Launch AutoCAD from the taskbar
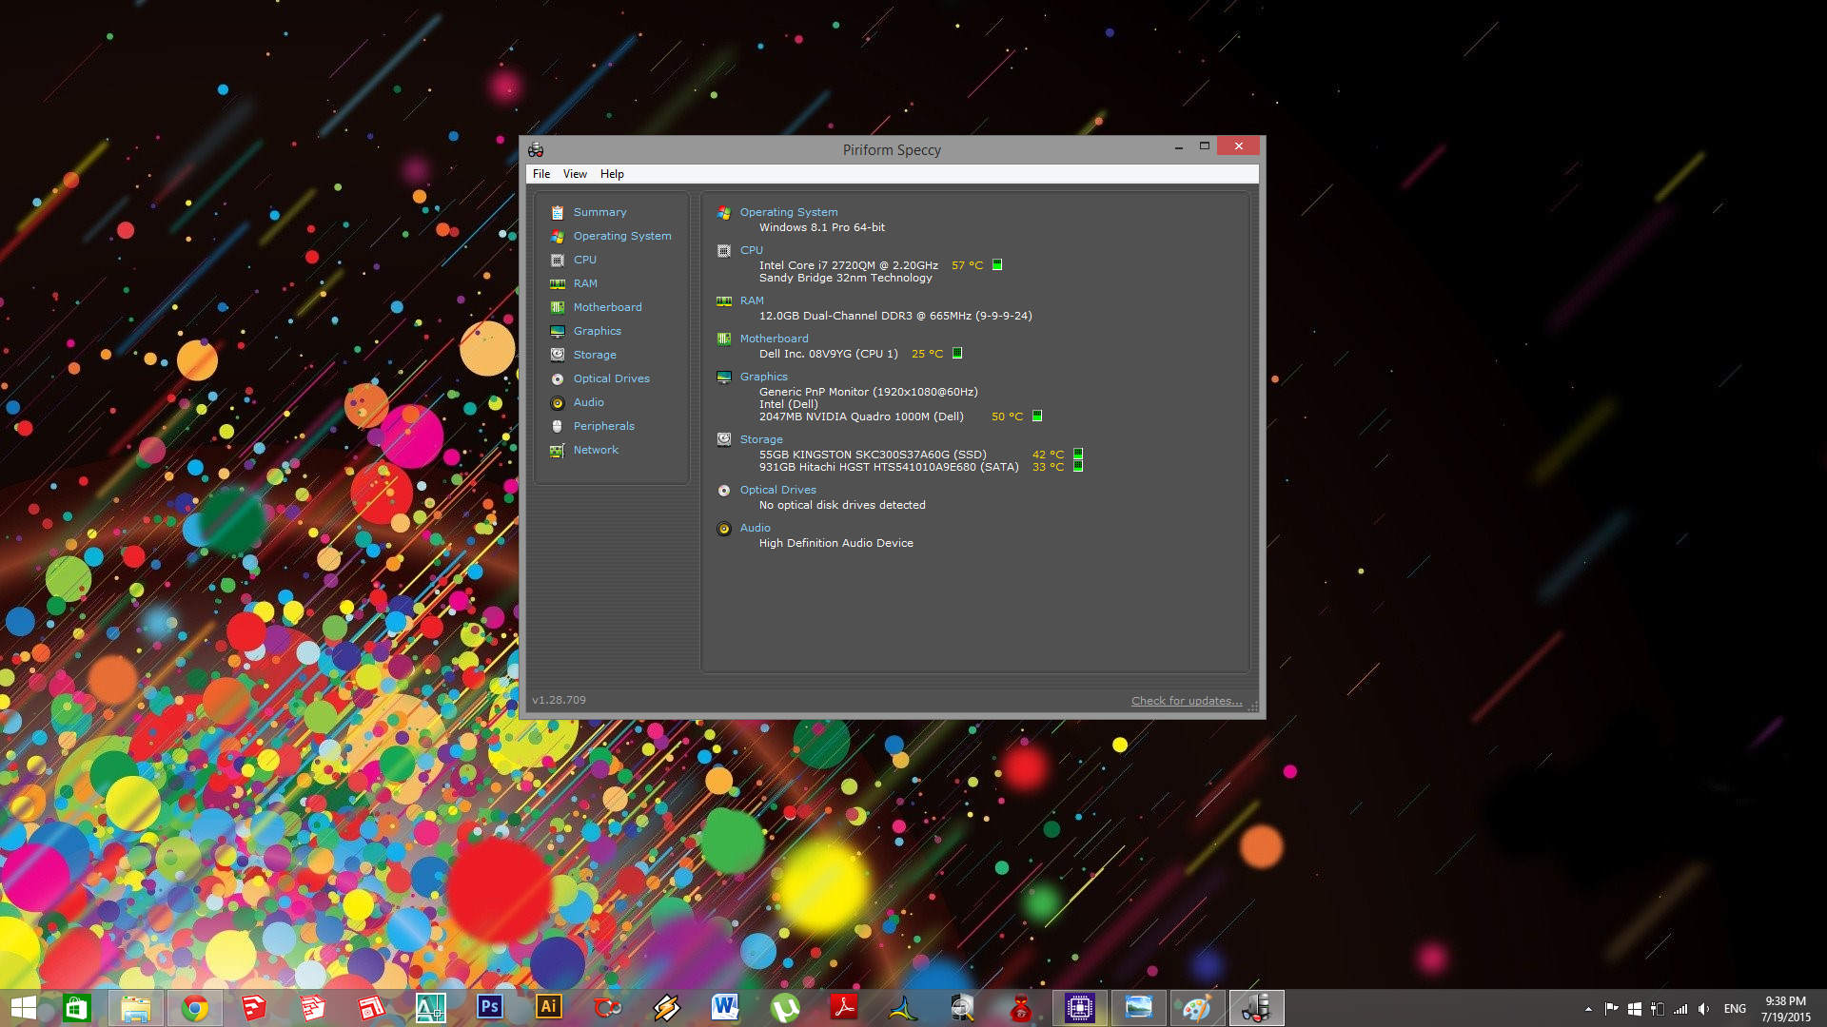 point(430,1008)
